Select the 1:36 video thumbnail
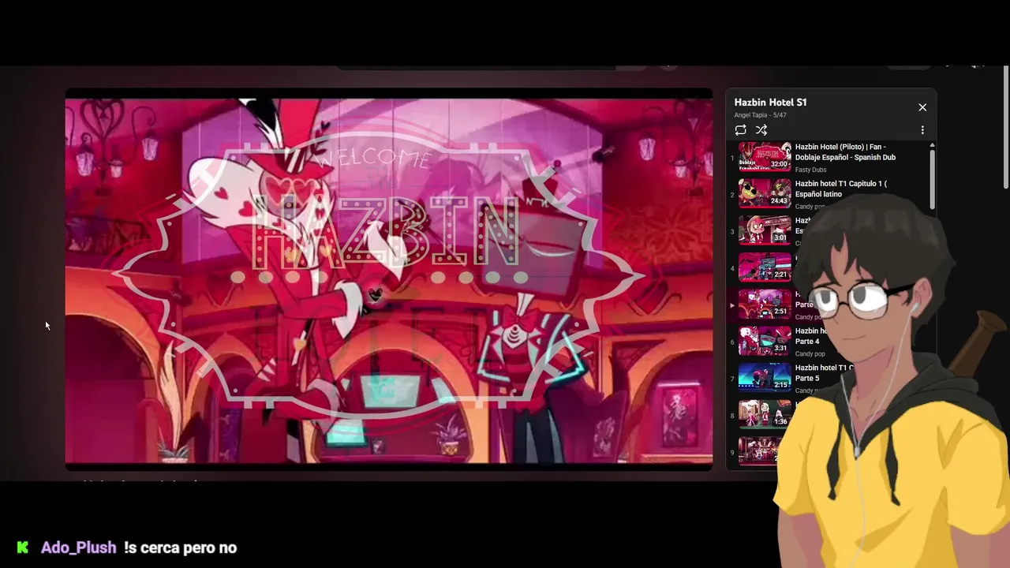 point(765,415)
